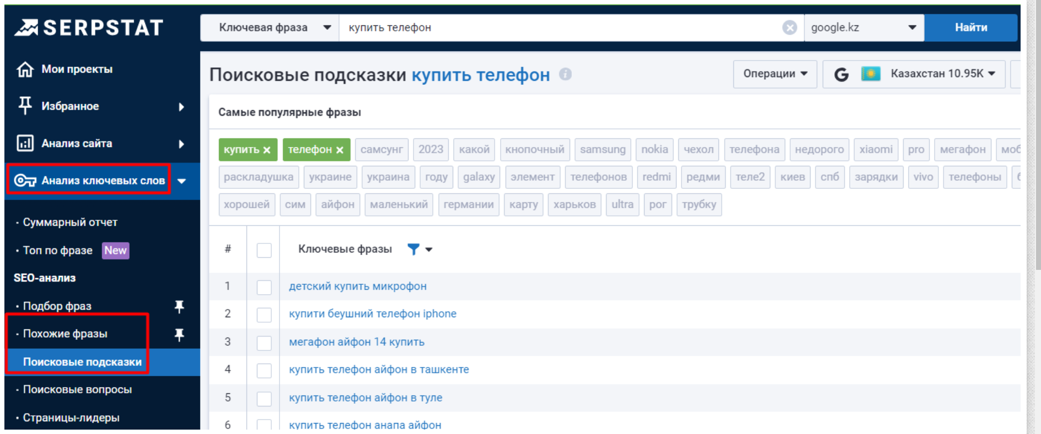Image resolution: width=1041 pixels, height=434 pixels.
Task: Open Похожие фразы in sidebar
Action: 65,334
